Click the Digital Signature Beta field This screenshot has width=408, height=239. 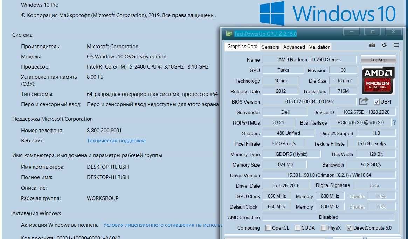(374, 185)
